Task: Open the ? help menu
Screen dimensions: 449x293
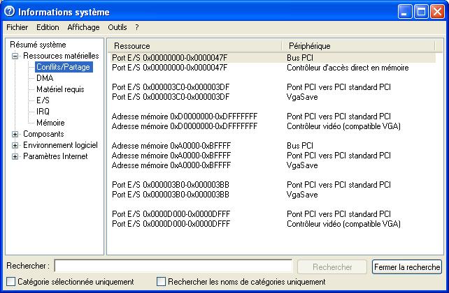Action: (137, 27)
